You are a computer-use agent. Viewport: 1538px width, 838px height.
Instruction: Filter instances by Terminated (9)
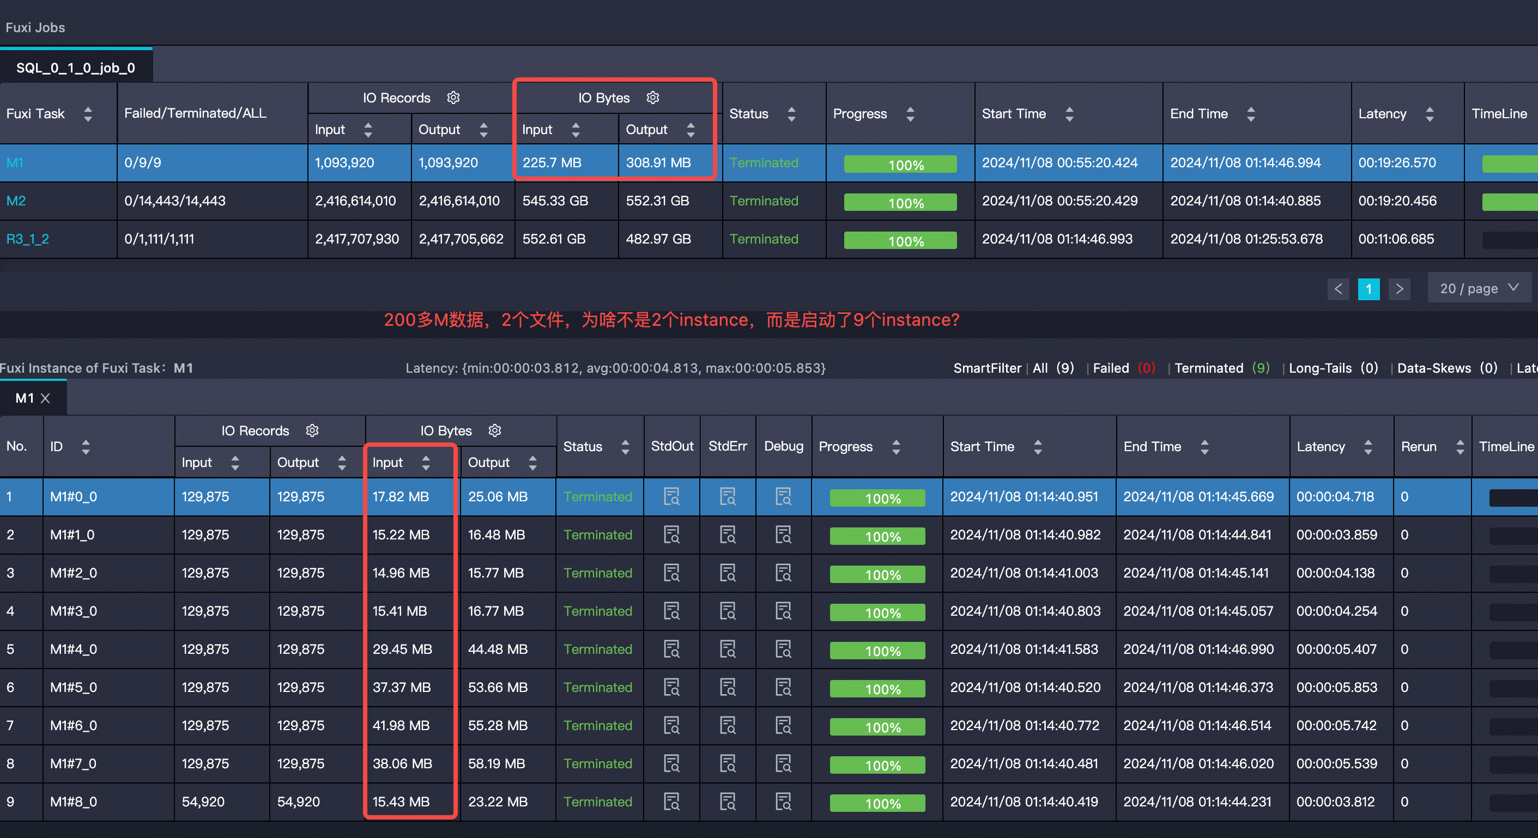tap(1222, 368)
